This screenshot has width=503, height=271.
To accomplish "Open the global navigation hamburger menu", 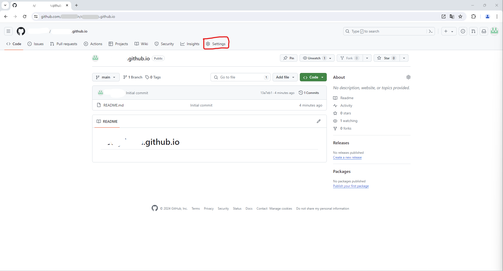I will 8,31.
